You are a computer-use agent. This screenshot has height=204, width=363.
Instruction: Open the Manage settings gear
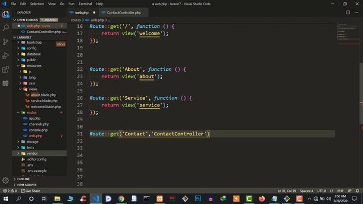pyautogui.click(x=6, y=180)
